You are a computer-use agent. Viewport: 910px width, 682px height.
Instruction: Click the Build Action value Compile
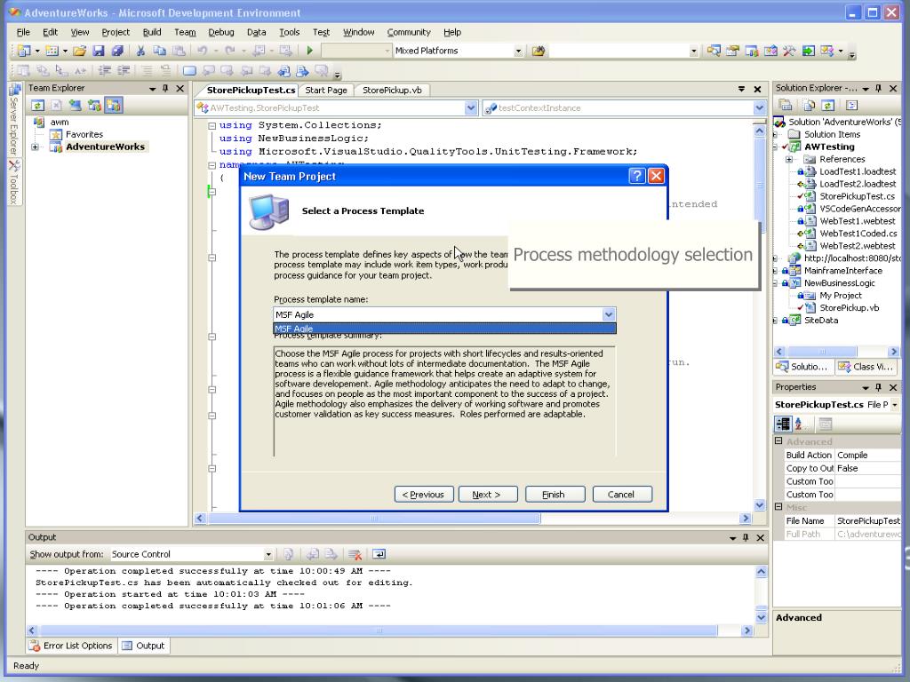click(868, 456)
